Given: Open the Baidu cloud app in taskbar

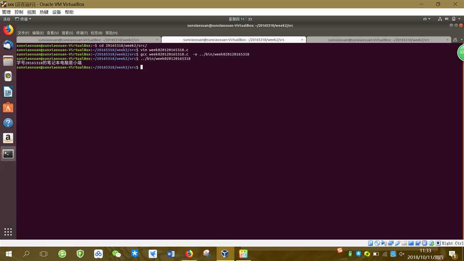Looking at the screenshot, I should (99, 254).
